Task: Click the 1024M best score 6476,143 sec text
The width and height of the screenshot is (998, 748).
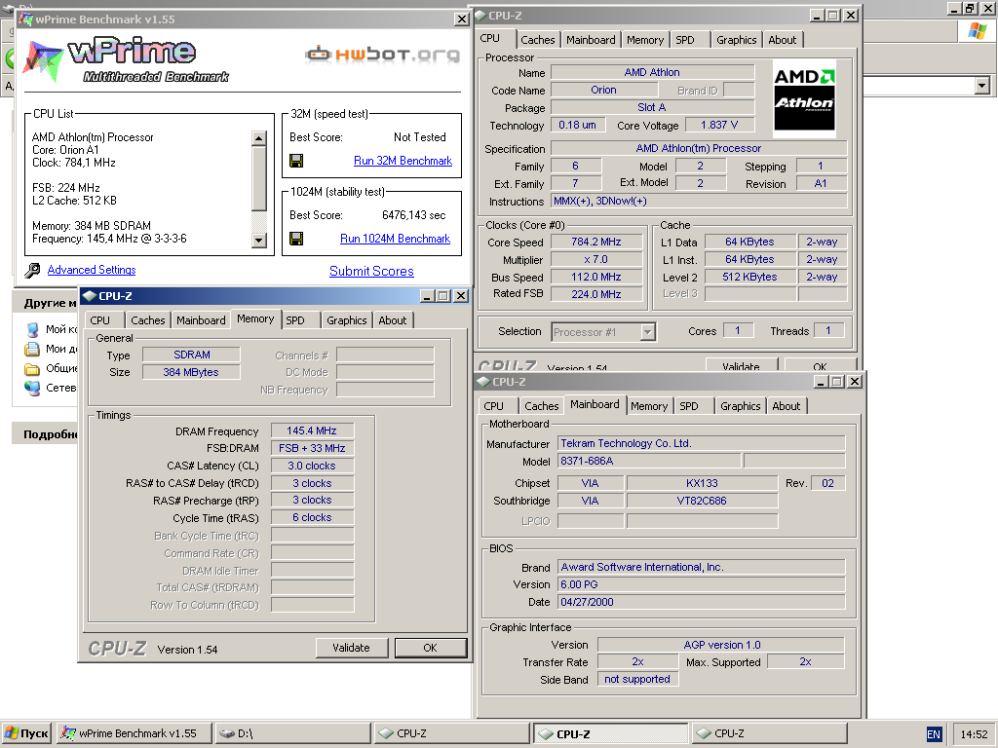Action: (x=413, y=215)
